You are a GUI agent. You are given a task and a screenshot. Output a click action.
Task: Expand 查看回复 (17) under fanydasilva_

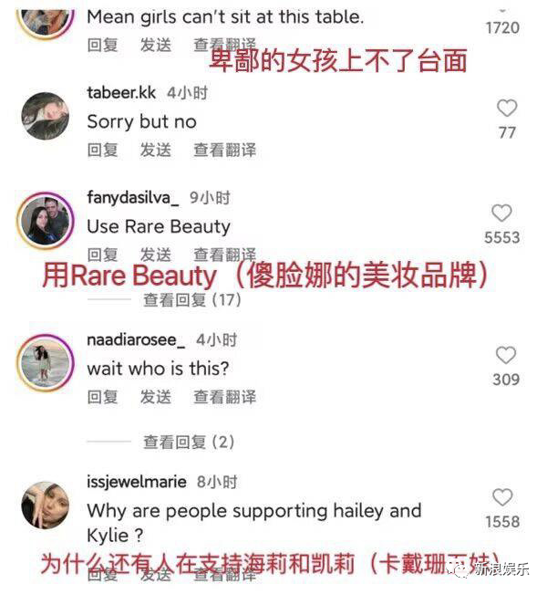(x=192, y=300)
